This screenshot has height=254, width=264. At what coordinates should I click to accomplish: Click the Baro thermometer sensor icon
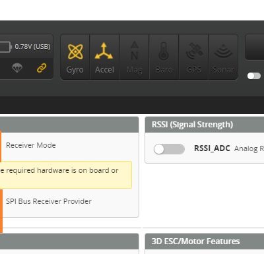point(164,51)
